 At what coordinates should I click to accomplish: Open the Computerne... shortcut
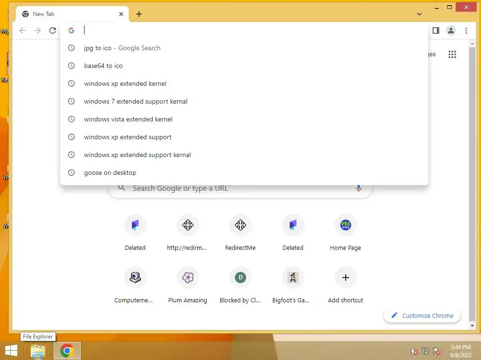point(135,285)
